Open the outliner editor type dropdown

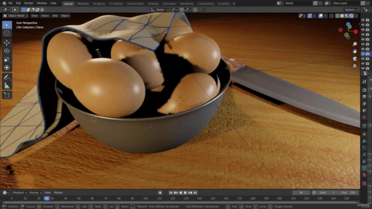[367, 10]
